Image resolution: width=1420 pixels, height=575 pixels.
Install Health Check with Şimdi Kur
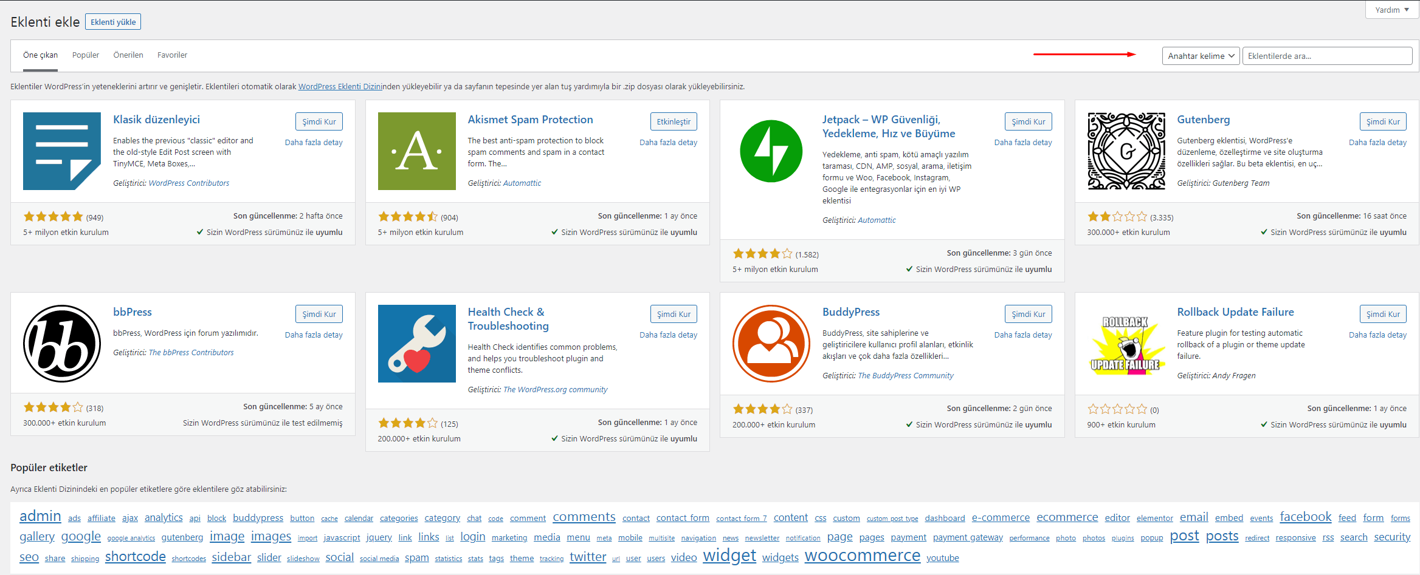tap(674, 314)
